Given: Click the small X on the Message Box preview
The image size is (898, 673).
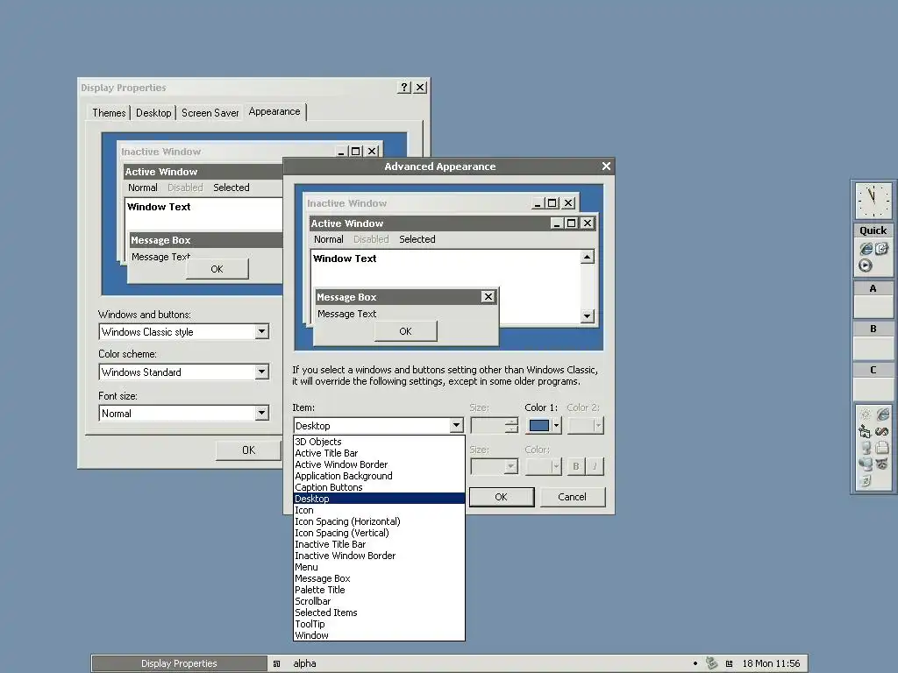Looking at the screenshot, I should (488, 296).
